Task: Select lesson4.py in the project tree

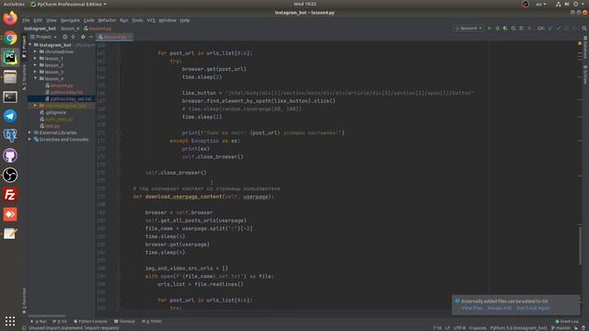Action: click(x=59, y=86)
